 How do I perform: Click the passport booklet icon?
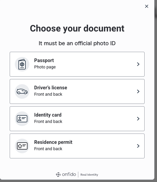pos(22,64)
